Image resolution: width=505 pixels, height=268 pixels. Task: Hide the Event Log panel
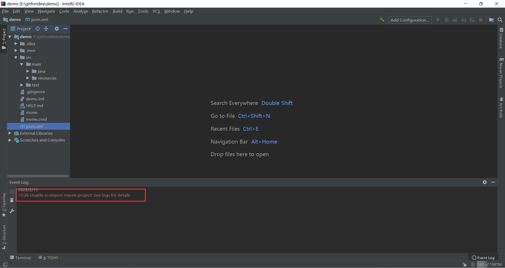493,182
